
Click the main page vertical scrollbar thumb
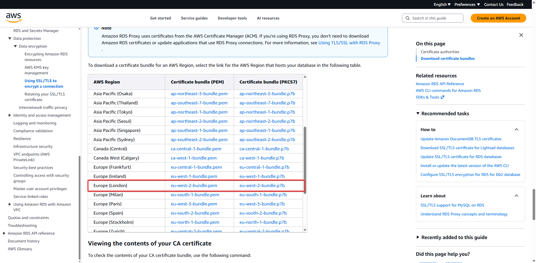(x=534, y=205)
